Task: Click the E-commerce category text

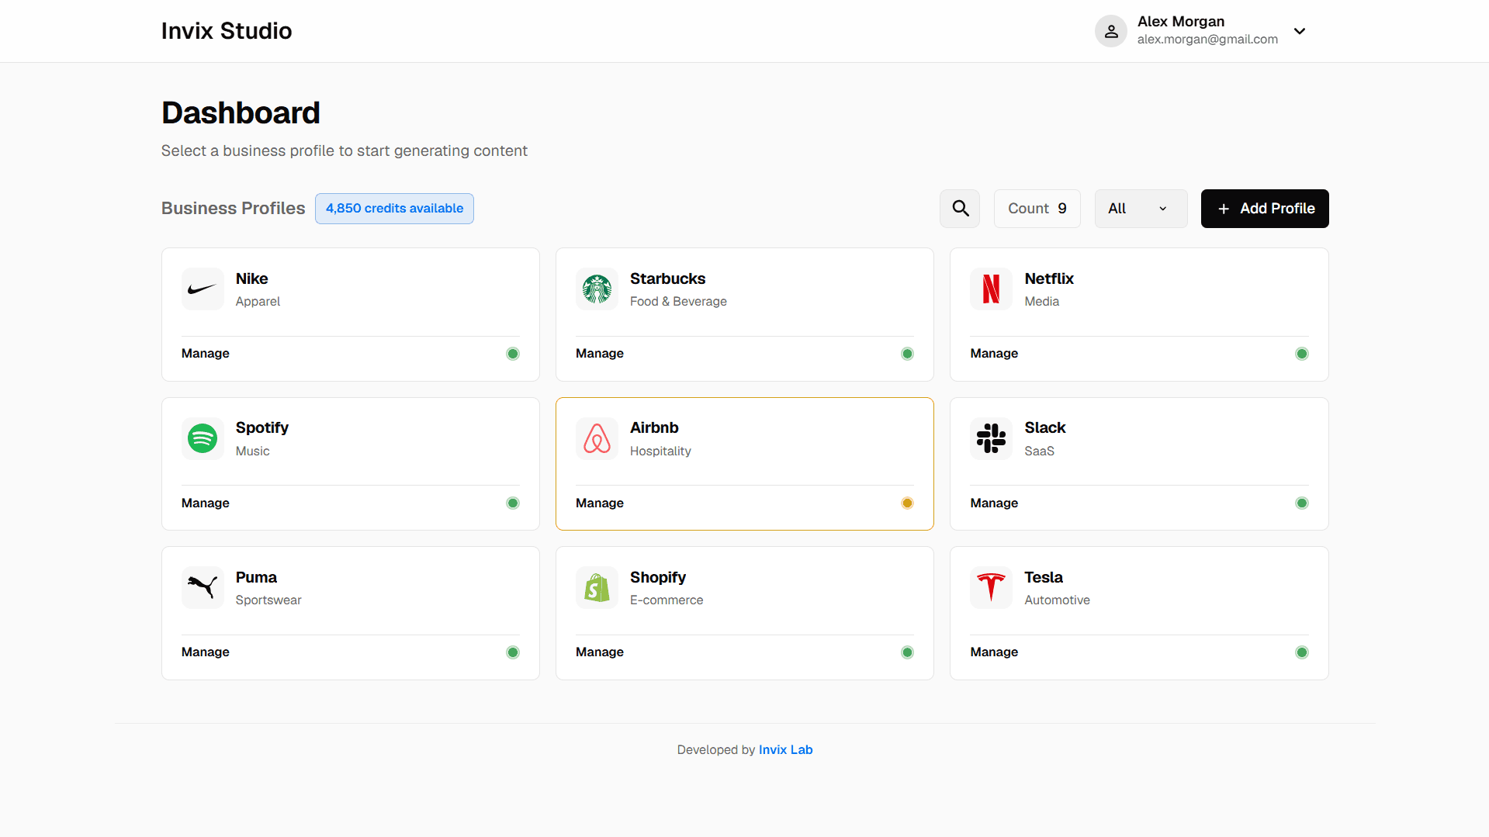Action: 667,600
